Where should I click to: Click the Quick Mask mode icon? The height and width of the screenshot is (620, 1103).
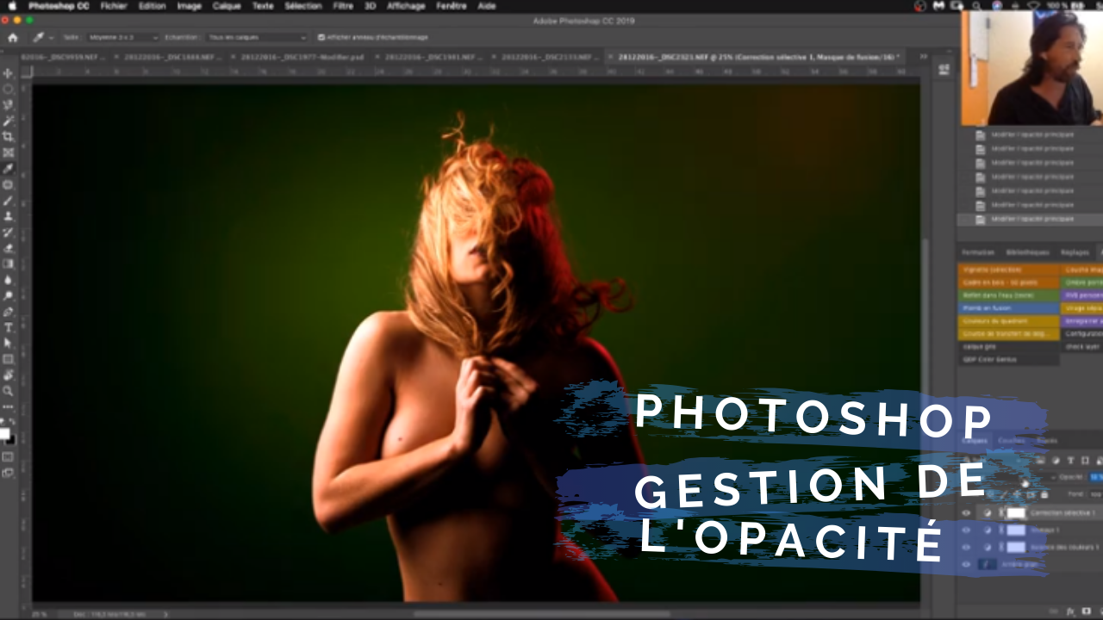point(9,456)
